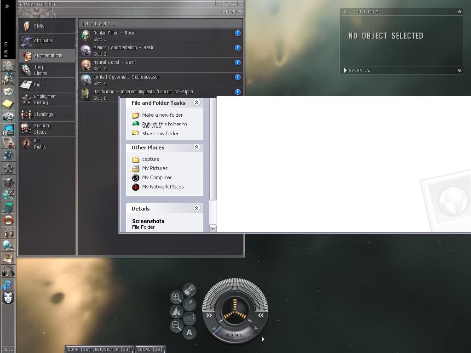The width and height of the screenshot is (471, 353).
Task: Click the zoom in magnifier HUD button
Action: tap(176, 297)
